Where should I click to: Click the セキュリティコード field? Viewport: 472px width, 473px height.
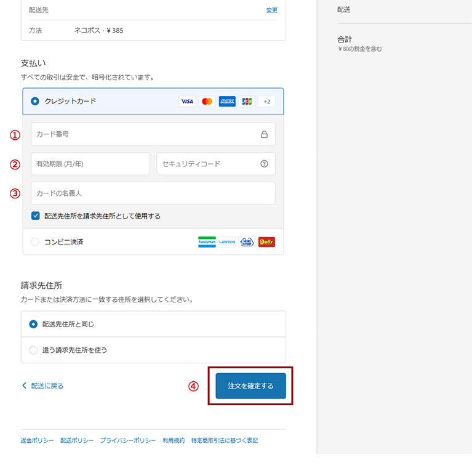[x=216, y=163]
